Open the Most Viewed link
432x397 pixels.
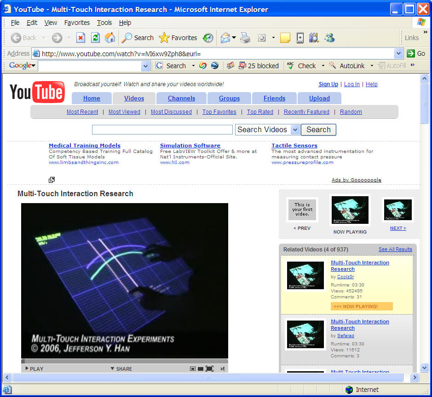coord(124,112)
